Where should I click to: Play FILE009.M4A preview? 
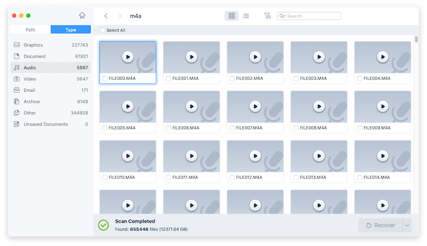[383, 106]
